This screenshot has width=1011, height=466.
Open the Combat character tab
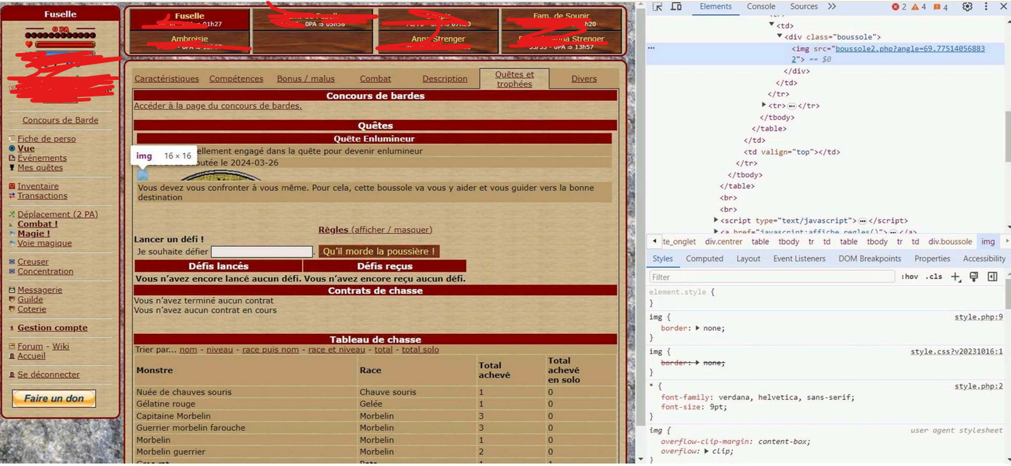pyautogui.click(x=375, y=79)
